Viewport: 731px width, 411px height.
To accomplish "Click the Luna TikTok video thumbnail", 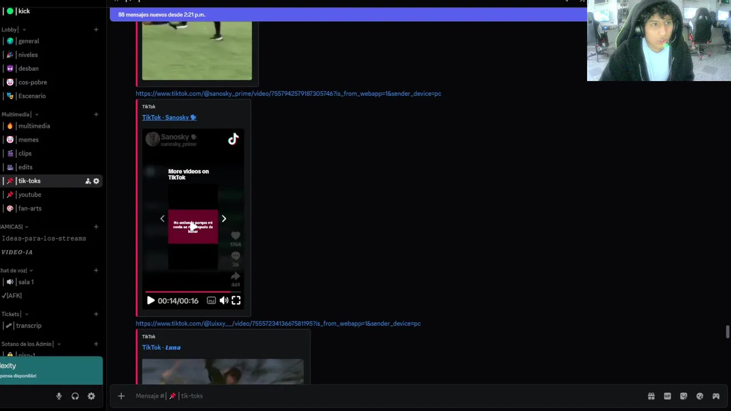I will (223, 372).
